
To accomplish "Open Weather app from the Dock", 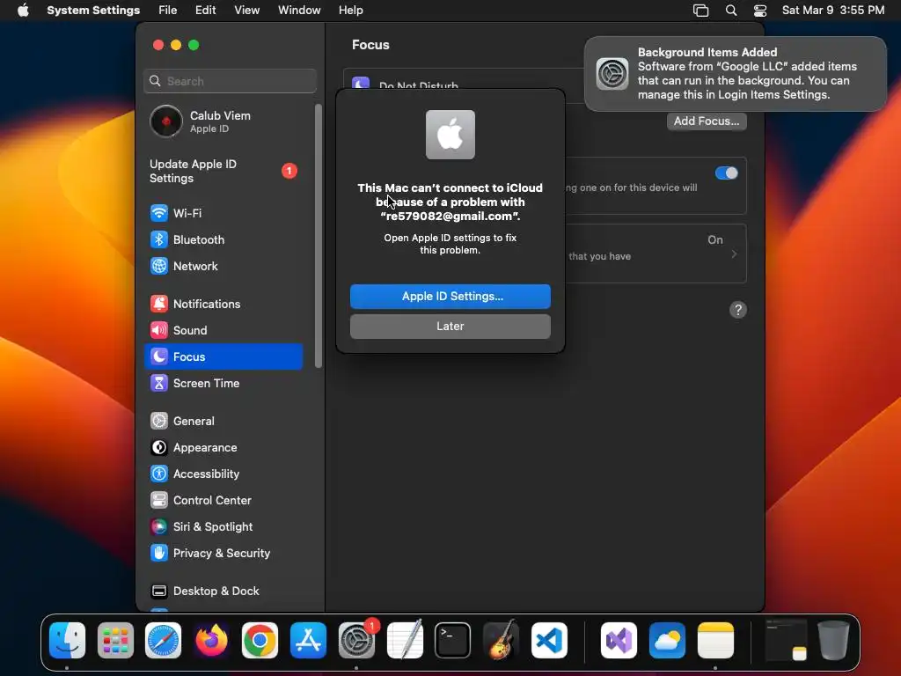I will pyautogui.click(x=667, y=641).
